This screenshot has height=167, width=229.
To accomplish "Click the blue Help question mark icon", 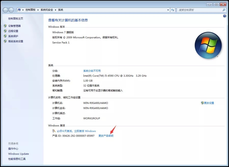I will click(x=224, y=16).
